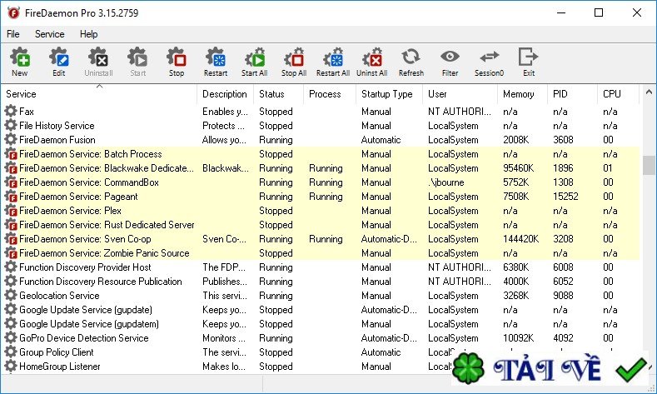657x394 pixels.
Task: Sort by the Process column header
Action: (x=330, y=94)
